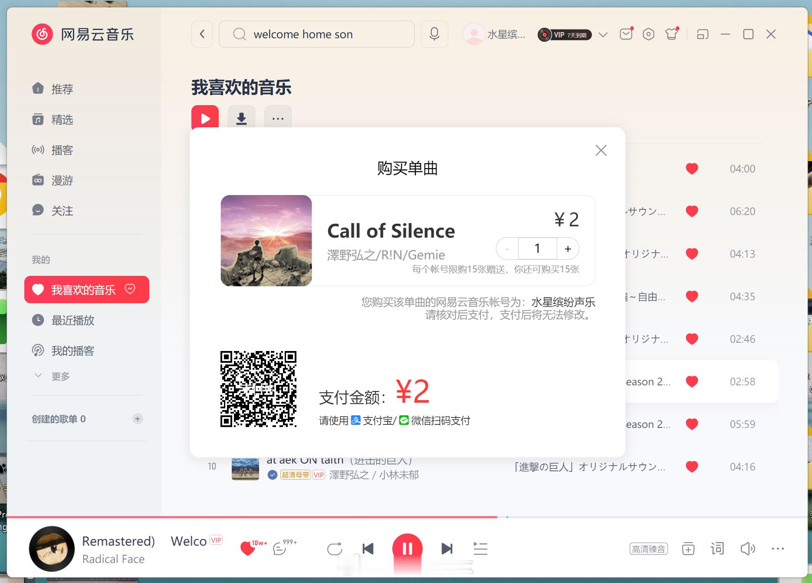Open the user avatar profile

coord(473,34)
